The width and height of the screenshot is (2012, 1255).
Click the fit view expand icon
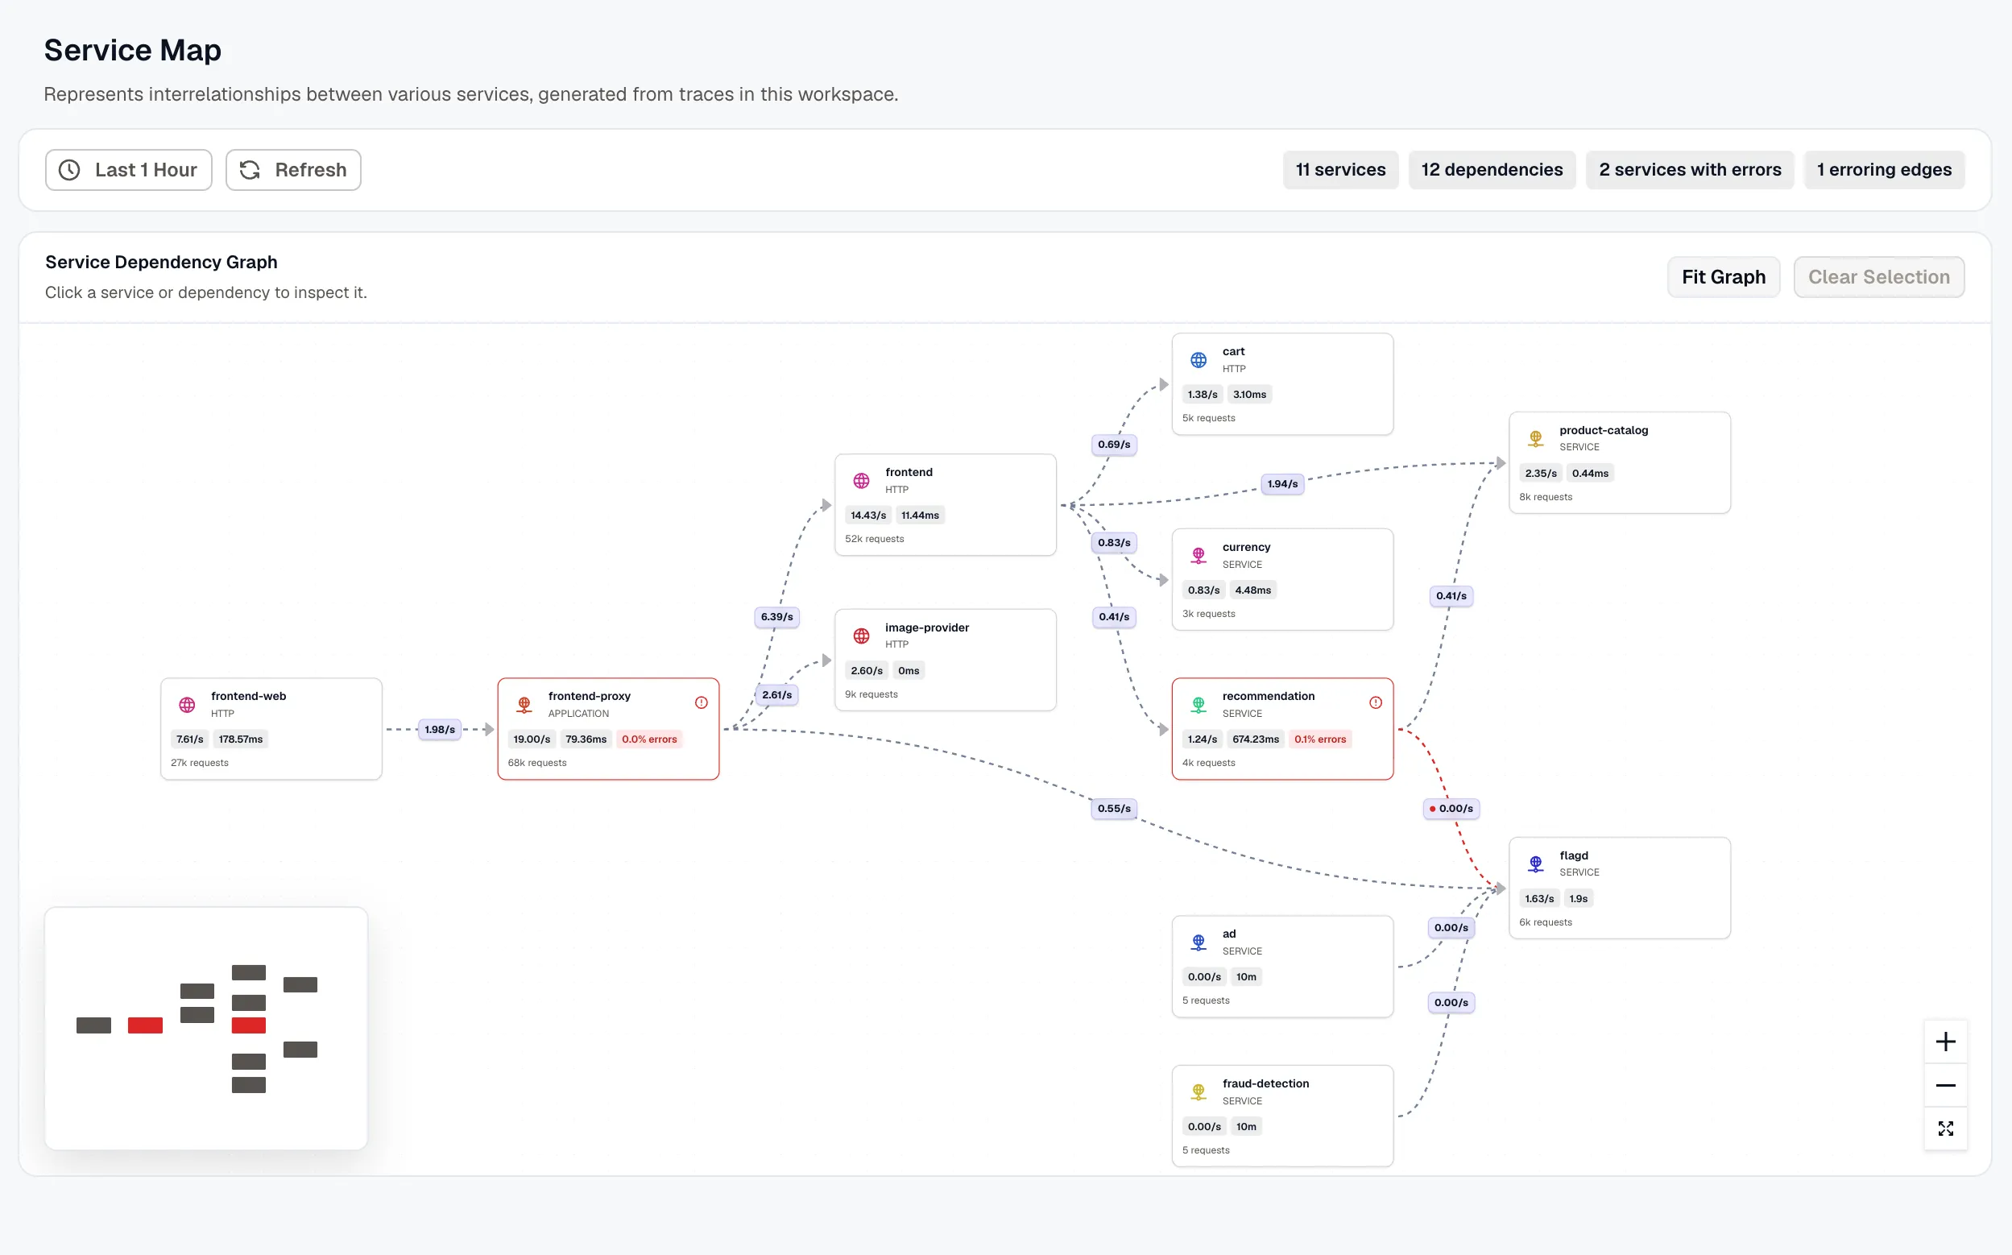pyautogui.click(x=1945, y=1128)
